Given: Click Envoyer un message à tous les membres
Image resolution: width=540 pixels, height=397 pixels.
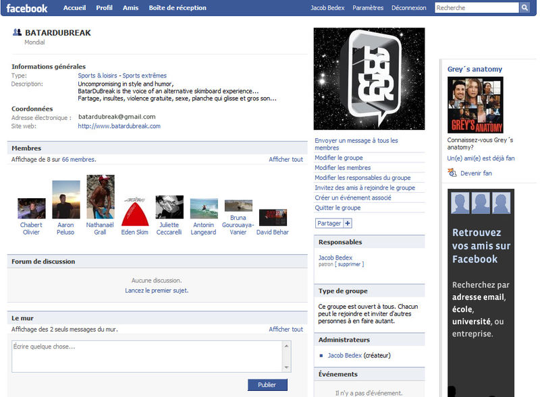Looking at the screenshot, I should [356, 144].
